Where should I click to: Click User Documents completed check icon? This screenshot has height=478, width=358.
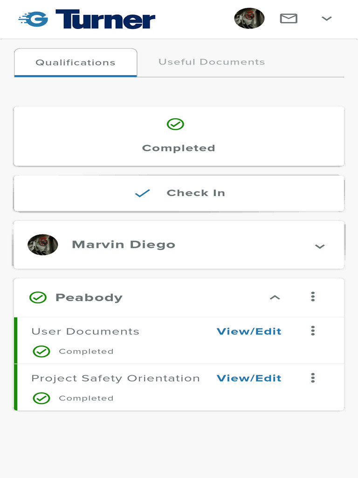(41, 351)
